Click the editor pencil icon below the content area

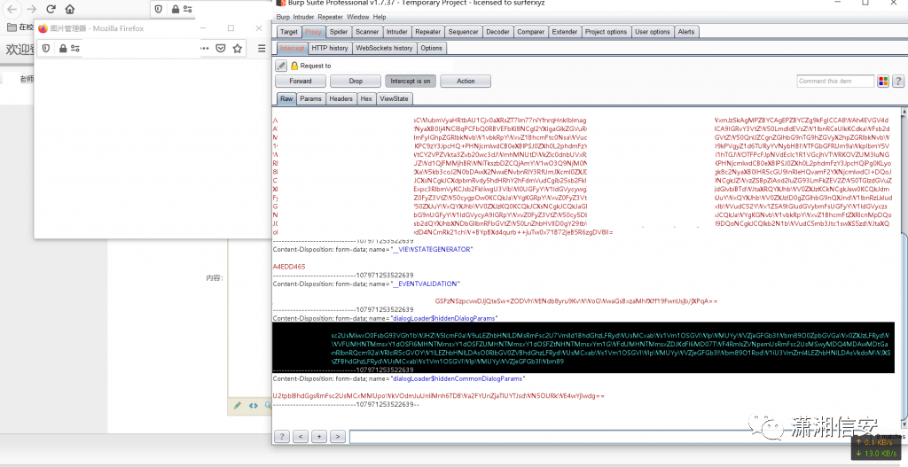237,406
